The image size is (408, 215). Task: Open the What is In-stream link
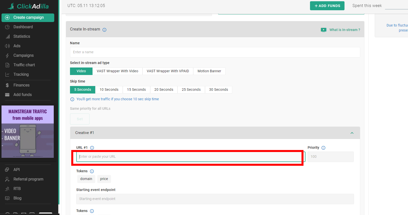(x=344, y=30)
